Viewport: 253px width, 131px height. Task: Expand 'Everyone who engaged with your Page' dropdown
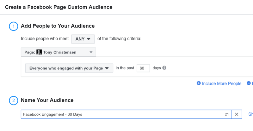(69, 68)
